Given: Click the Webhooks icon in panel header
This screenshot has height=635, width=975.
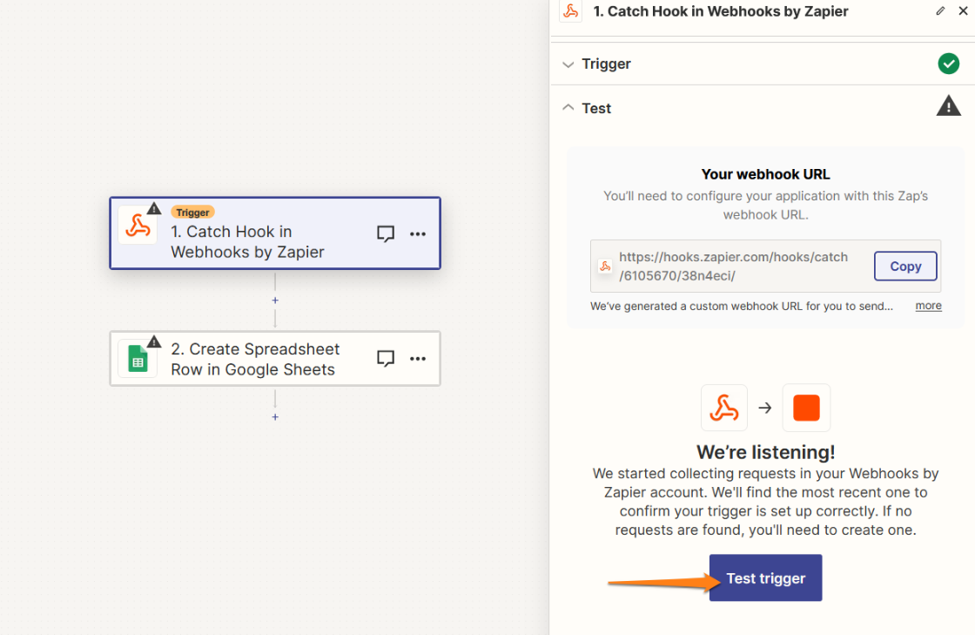Looking at the screenshot, I should pyautogui.click(x=570, y=11).
